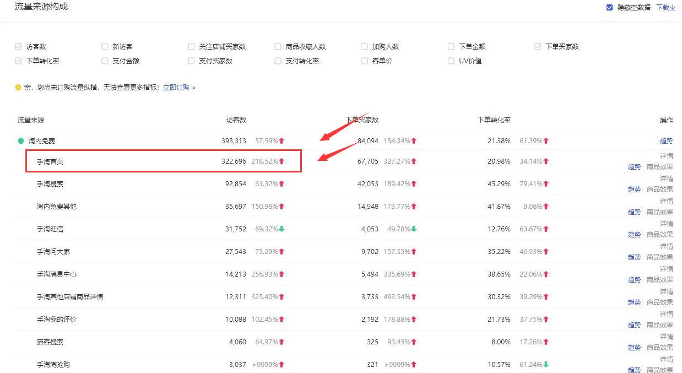Screen dimensions: 682x373
Task: Click the green down arrow in the 手淘旺信 row
Action: pyautogui.click(x=282, y=229)
